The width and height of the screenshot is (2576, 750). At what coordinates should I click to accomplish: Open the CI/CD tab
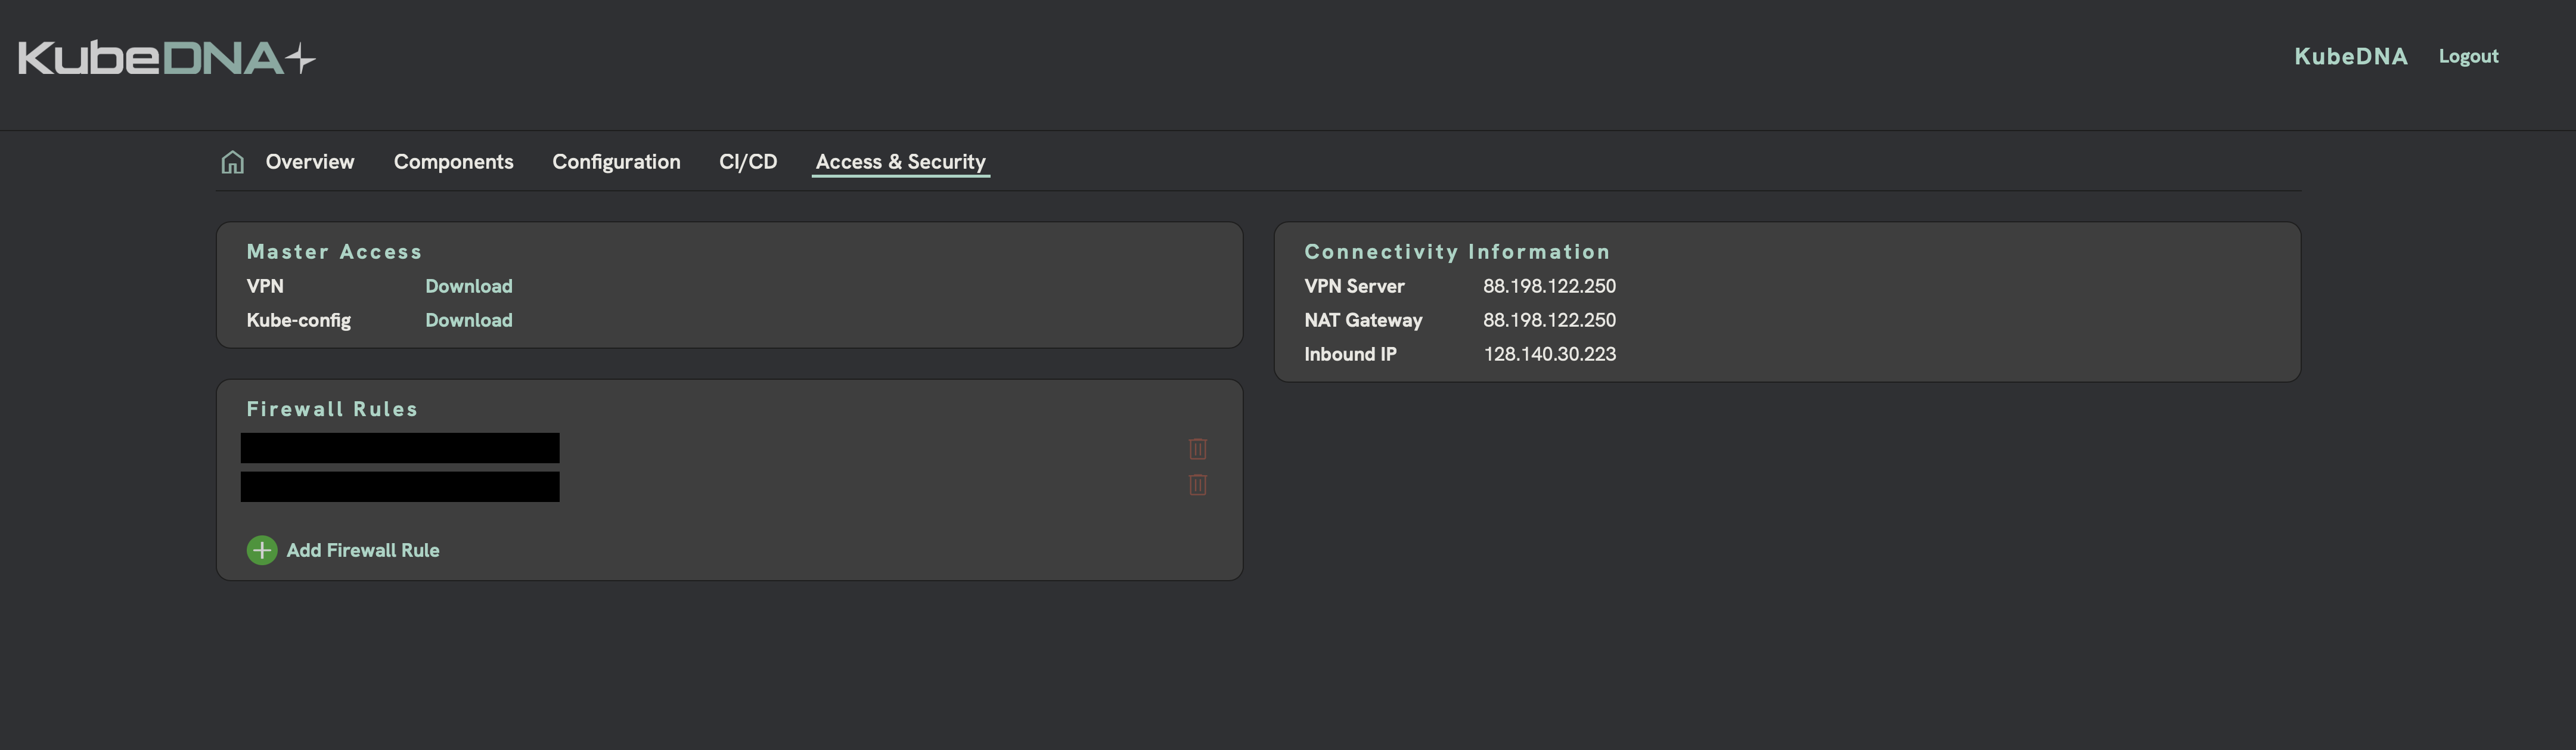point(748,161)
